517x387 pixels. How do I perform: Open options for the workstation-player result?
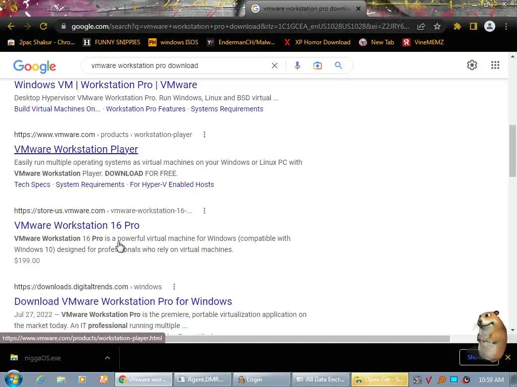pos(204,135)
